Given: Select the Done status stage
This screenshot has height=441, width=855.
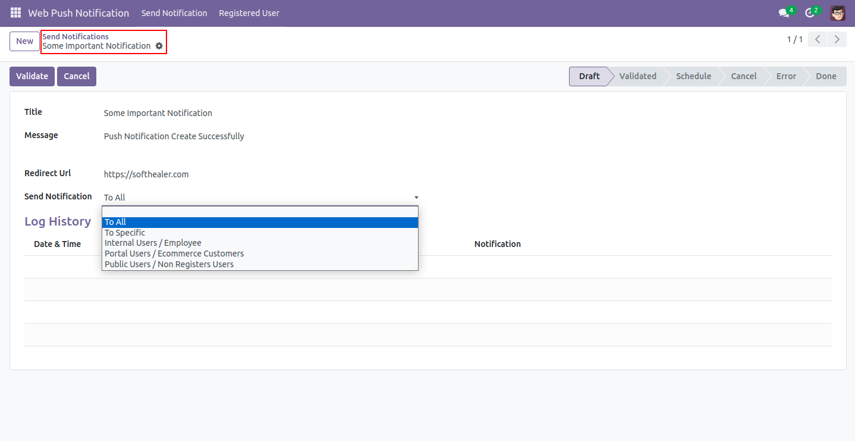Looking at the screenshot, I should tap(826, 76).
